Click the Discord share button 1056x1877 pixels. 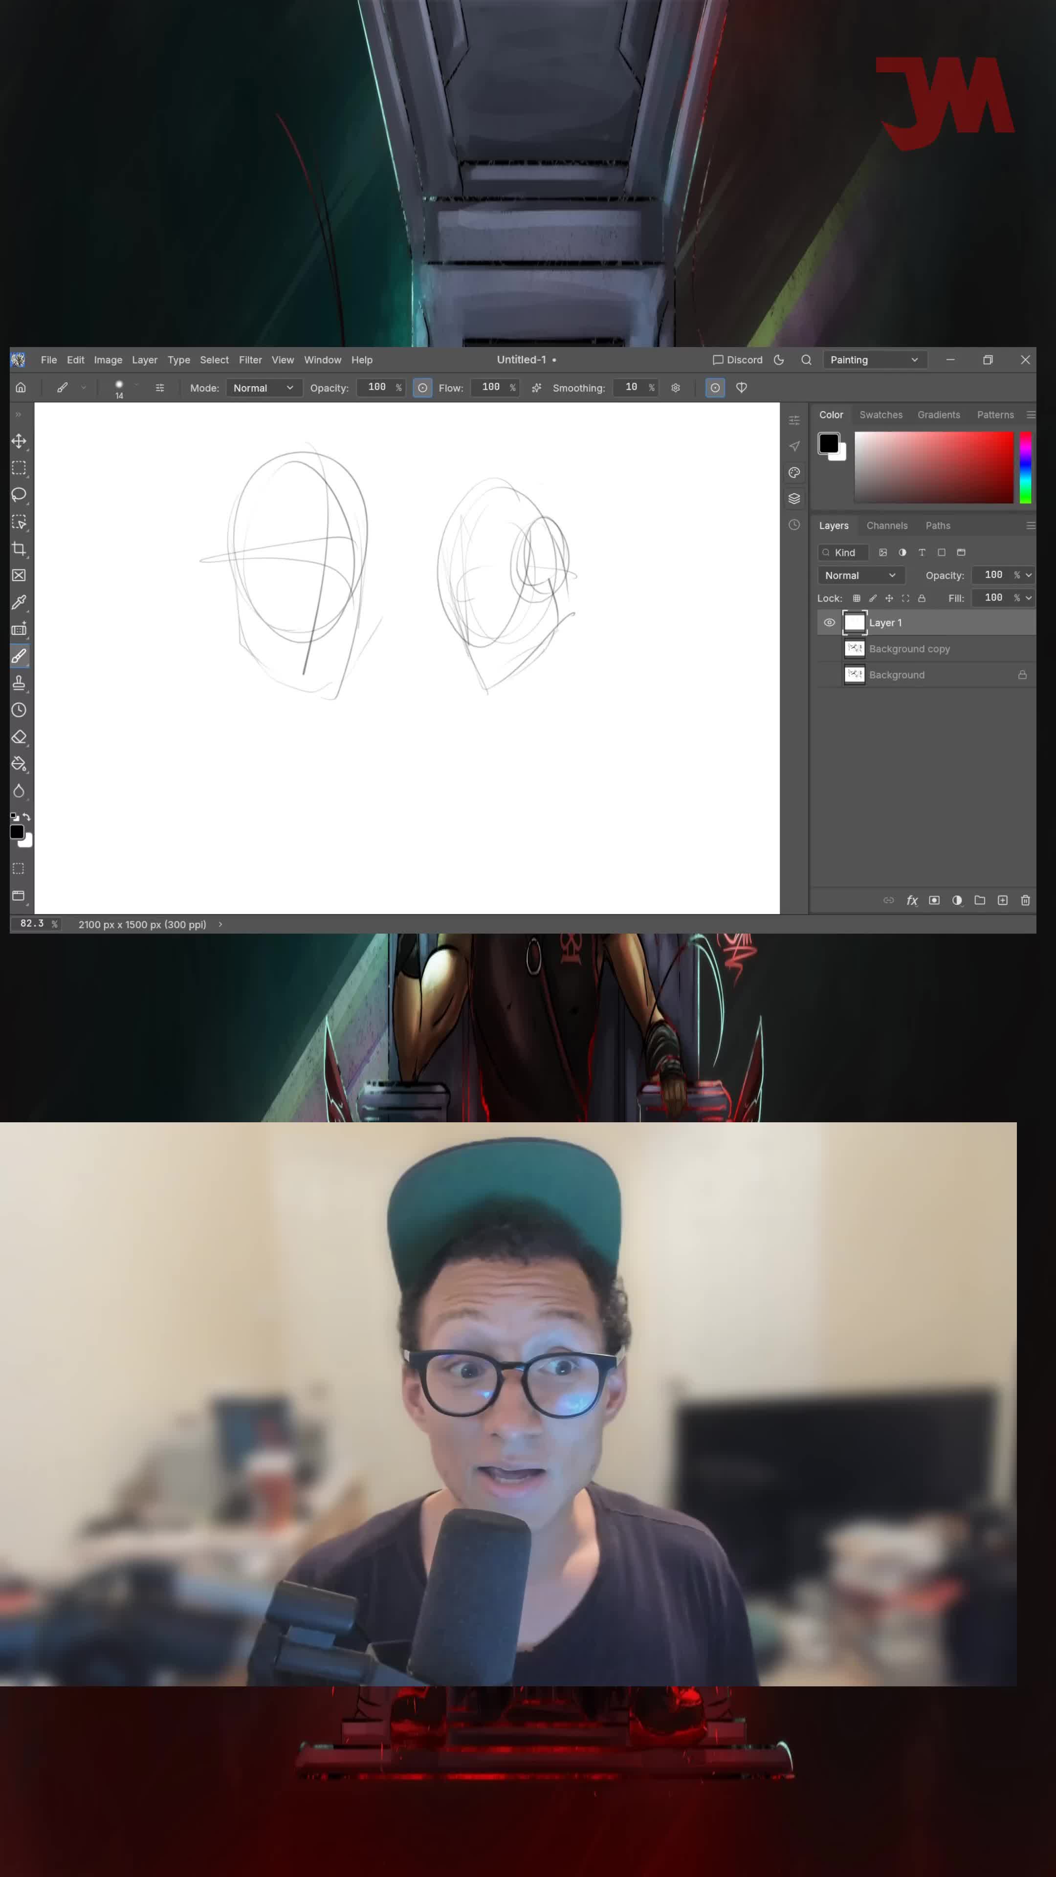tap(738, 360)
